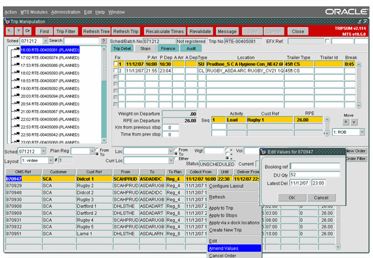Click the trip tree vertical scrollbar thumb

coord(104,66)
